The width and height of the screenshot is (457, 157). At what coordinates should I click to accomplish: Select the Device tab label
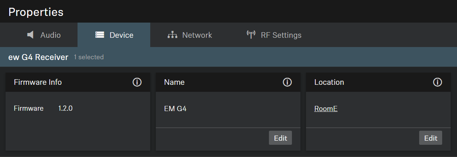tap(121, 35)
